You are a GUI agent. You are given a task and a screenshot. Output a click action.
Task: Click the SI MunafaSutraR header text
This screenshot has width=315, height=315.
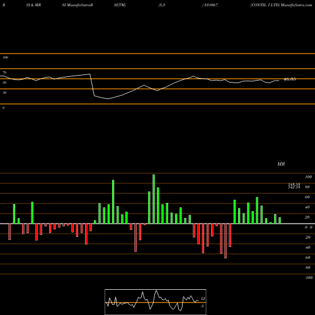tap(77, 5)
